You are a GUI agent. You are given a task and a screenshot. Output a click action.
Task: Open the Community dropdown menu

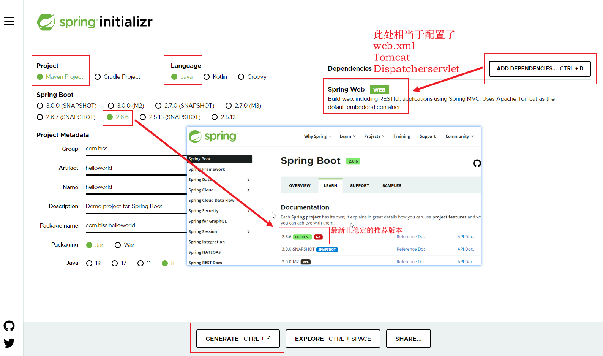[460, 136]
